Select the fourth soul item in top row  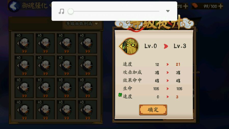click(x=88, y=43)
